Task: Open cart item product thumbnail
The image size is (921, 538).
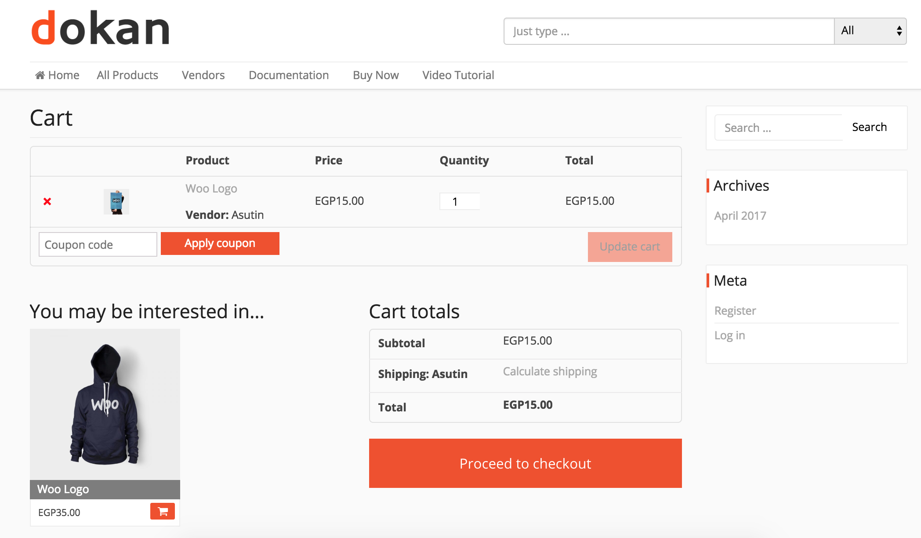Action: [116, 202]
